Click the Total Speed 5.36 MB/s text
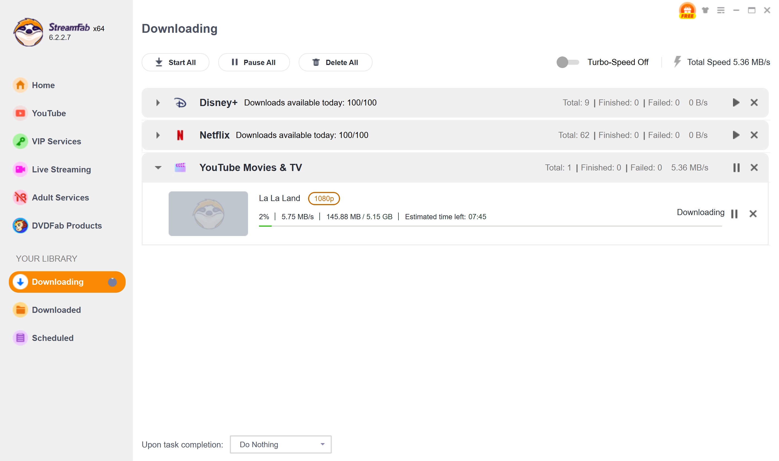The height and width of the screenshot is (461, 779). (728, 62)
